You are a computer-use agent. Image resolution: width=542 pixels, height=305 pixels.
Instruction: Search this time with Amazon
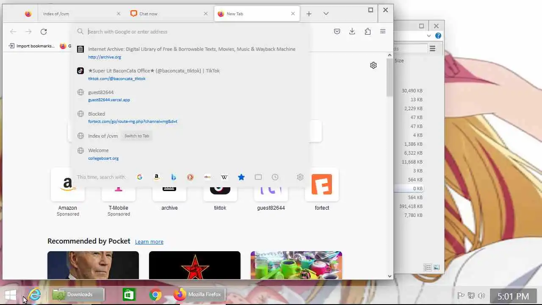click(x=157, y=177)
